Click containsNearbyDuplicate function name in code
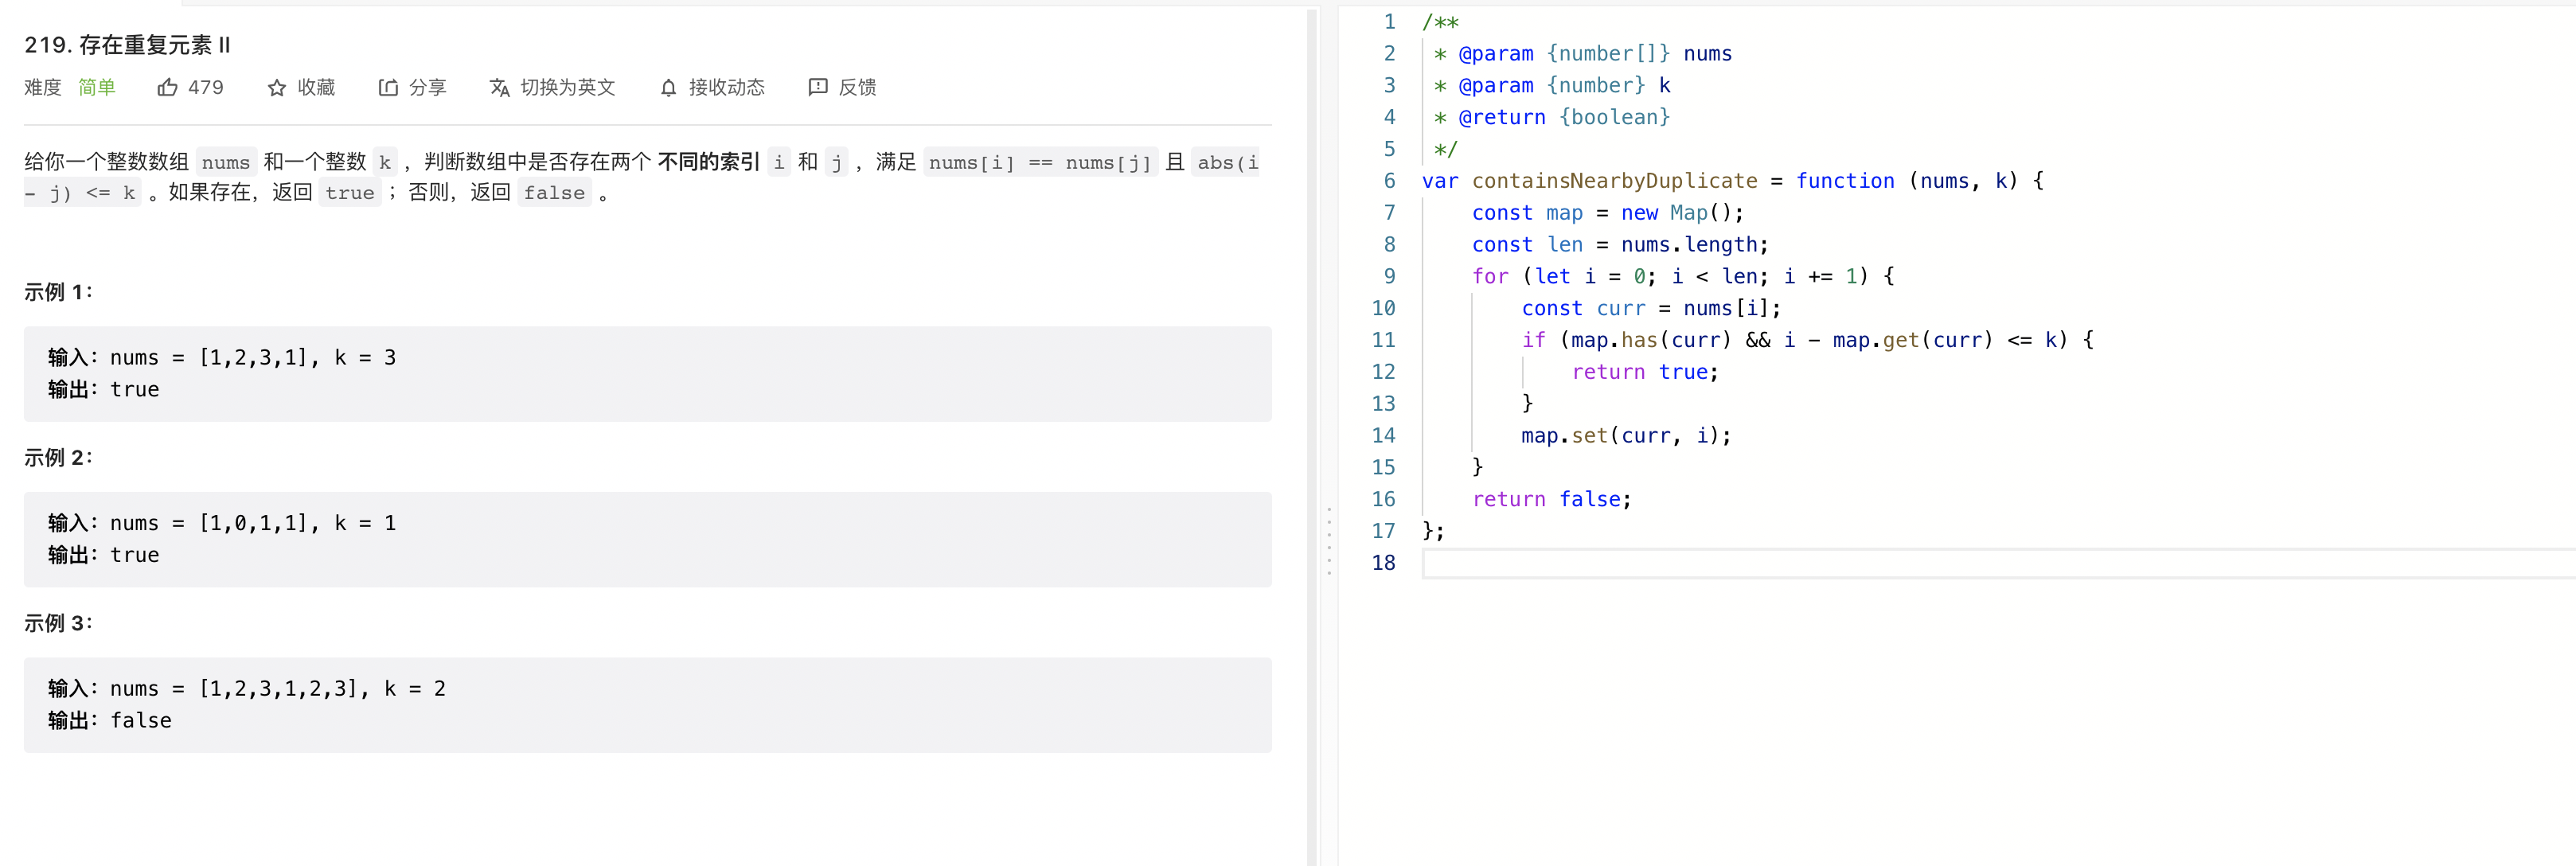 [x=1614, y=181]
